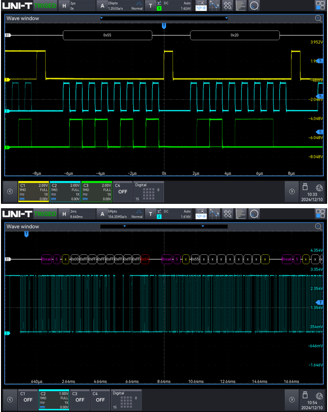Click the network globe icon in upper status bar
The height and width of the screenshot is (412, 328).
pyautogui.click(x=319, y=187)
